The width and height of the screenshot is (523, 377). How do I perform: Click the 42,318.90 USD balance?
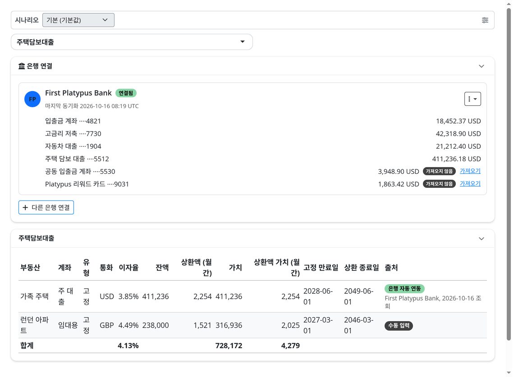458,134
